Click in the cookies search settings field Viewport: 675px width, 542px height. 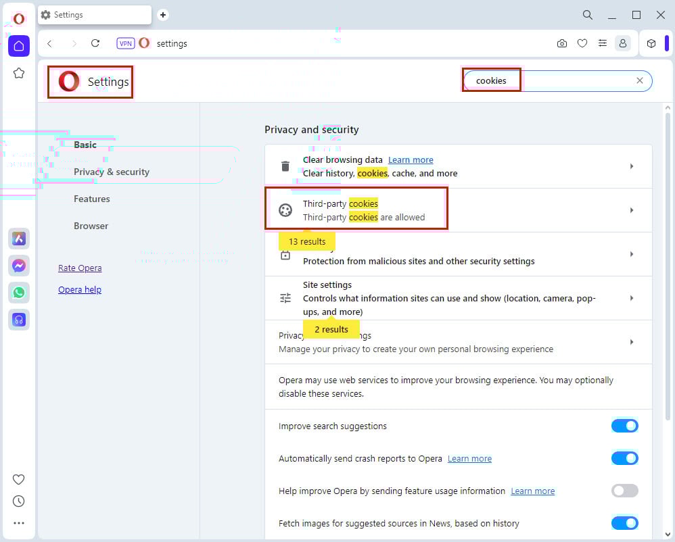(557, 80)
